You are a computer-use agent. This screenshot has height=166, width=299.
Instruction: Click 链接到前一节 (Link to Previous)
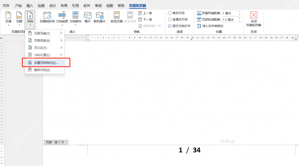[x=149, y=26]
